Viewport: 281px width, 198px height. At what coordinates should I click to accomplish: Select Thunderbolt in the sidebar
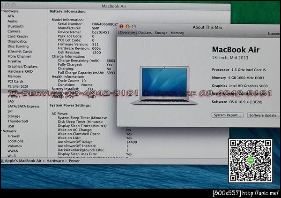click(18, 121)
